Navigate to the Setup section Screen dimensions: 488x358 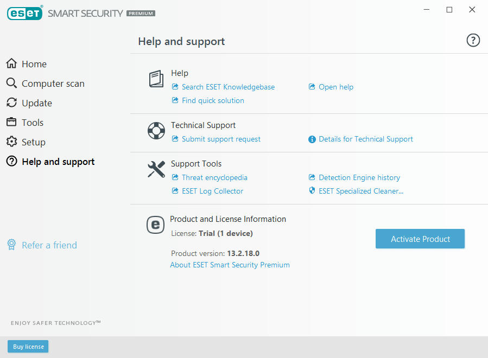point(34,142)
